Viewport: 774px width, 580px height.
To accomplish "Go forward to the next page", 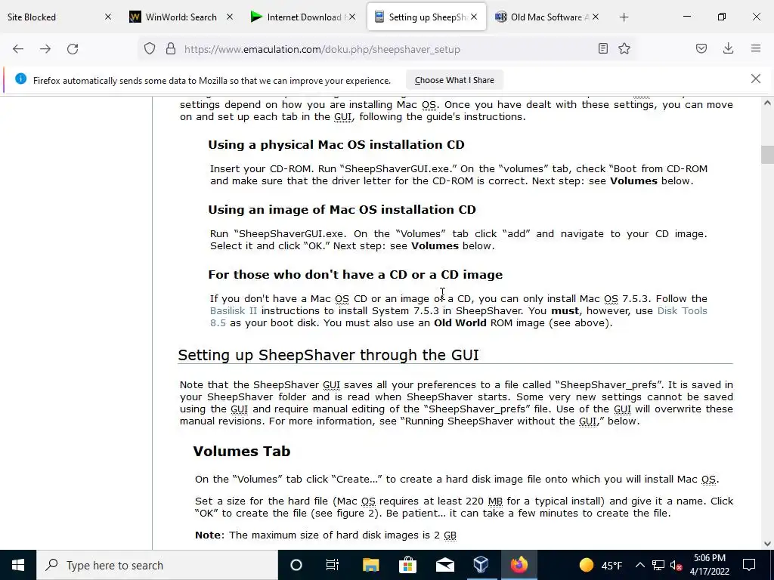I will pos(45,49).
